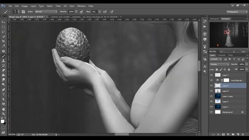Select the Dodge tool

coord(4,84)
